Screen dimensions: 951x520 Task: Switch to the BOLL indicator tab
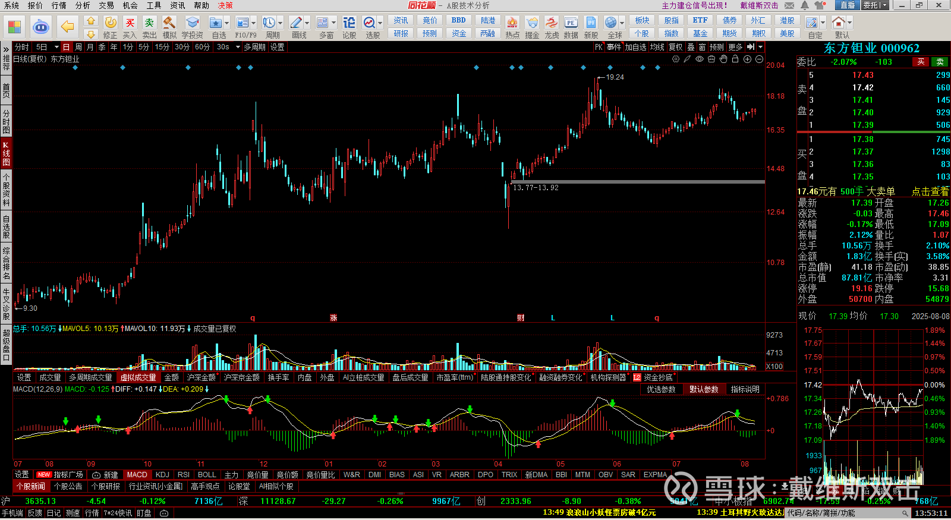pos(207,475)
